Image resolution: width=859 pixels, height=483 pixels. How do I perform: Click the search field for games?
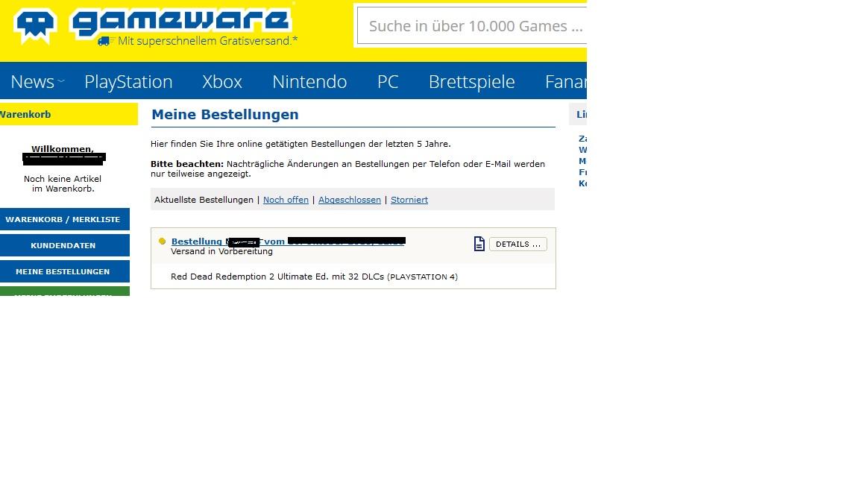(472, 26)
